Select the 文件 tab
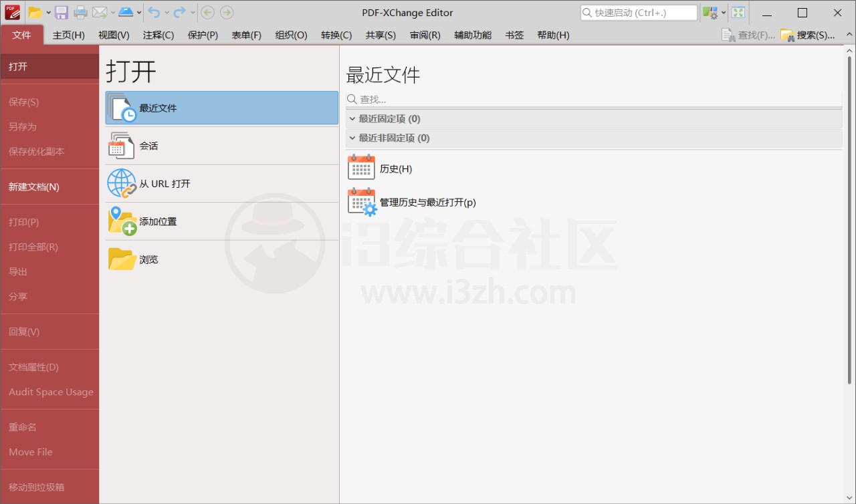856x504 pixels. 22,35
